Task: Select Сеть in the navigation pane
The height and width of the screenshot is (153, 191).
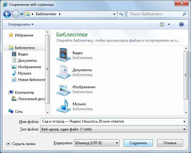Action: pos(19,111)
